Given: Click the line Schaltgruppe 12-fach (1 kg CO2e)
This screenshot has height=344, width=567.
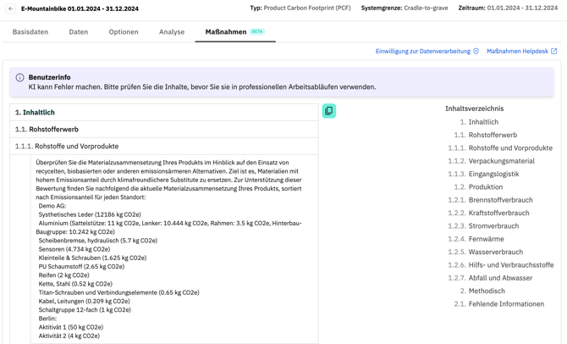Looking at the screenshot, I should pyautogui.click(x=85, y=310).
